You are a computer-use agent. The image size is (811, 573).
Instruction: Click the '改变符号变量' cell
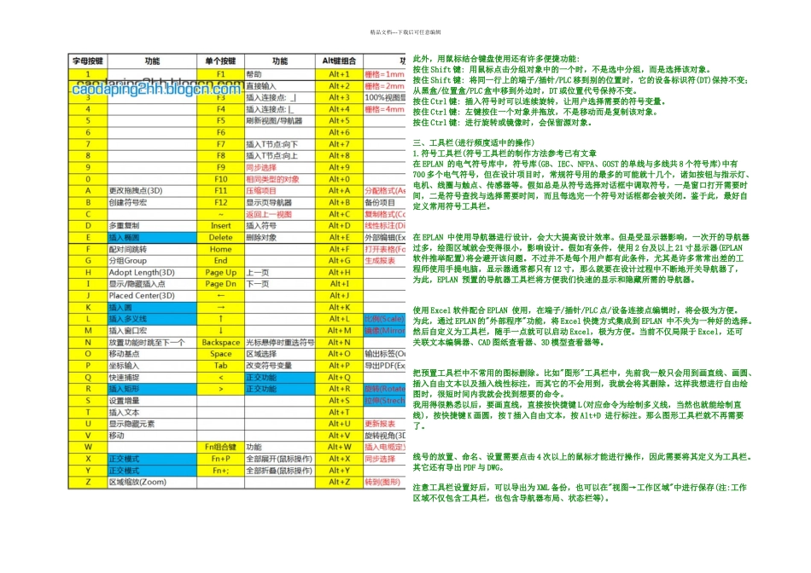(280, 365)
